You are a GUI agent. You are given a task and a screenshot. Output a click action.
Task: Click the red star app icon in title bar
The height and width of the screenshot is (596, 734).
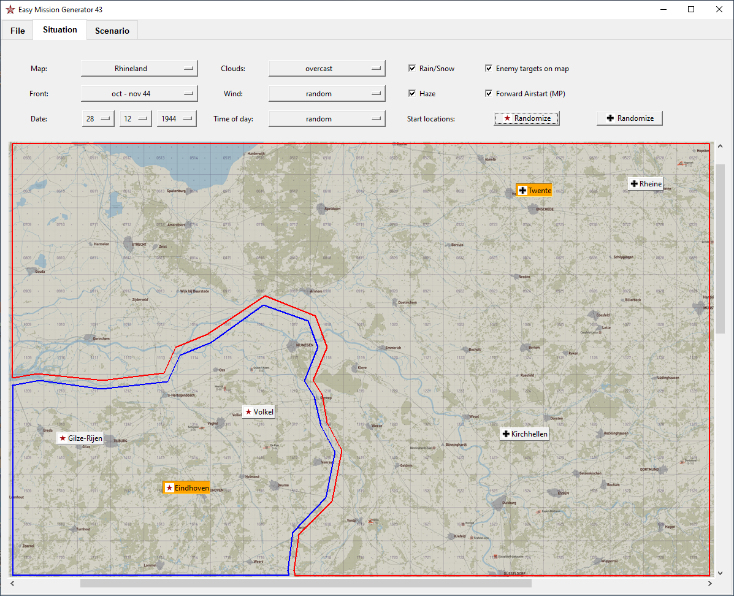[10, 9]
